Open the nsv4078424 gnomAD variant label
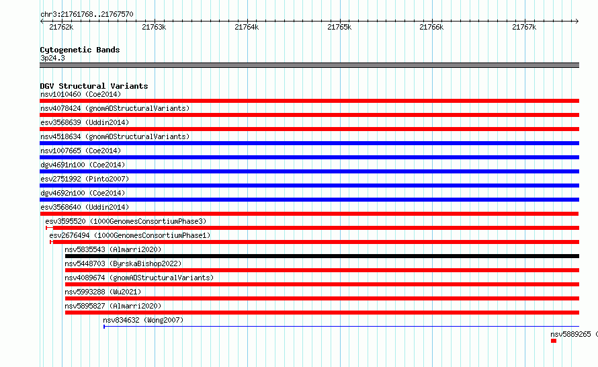Screen dimensions: 598x367 tap(115, 108)
